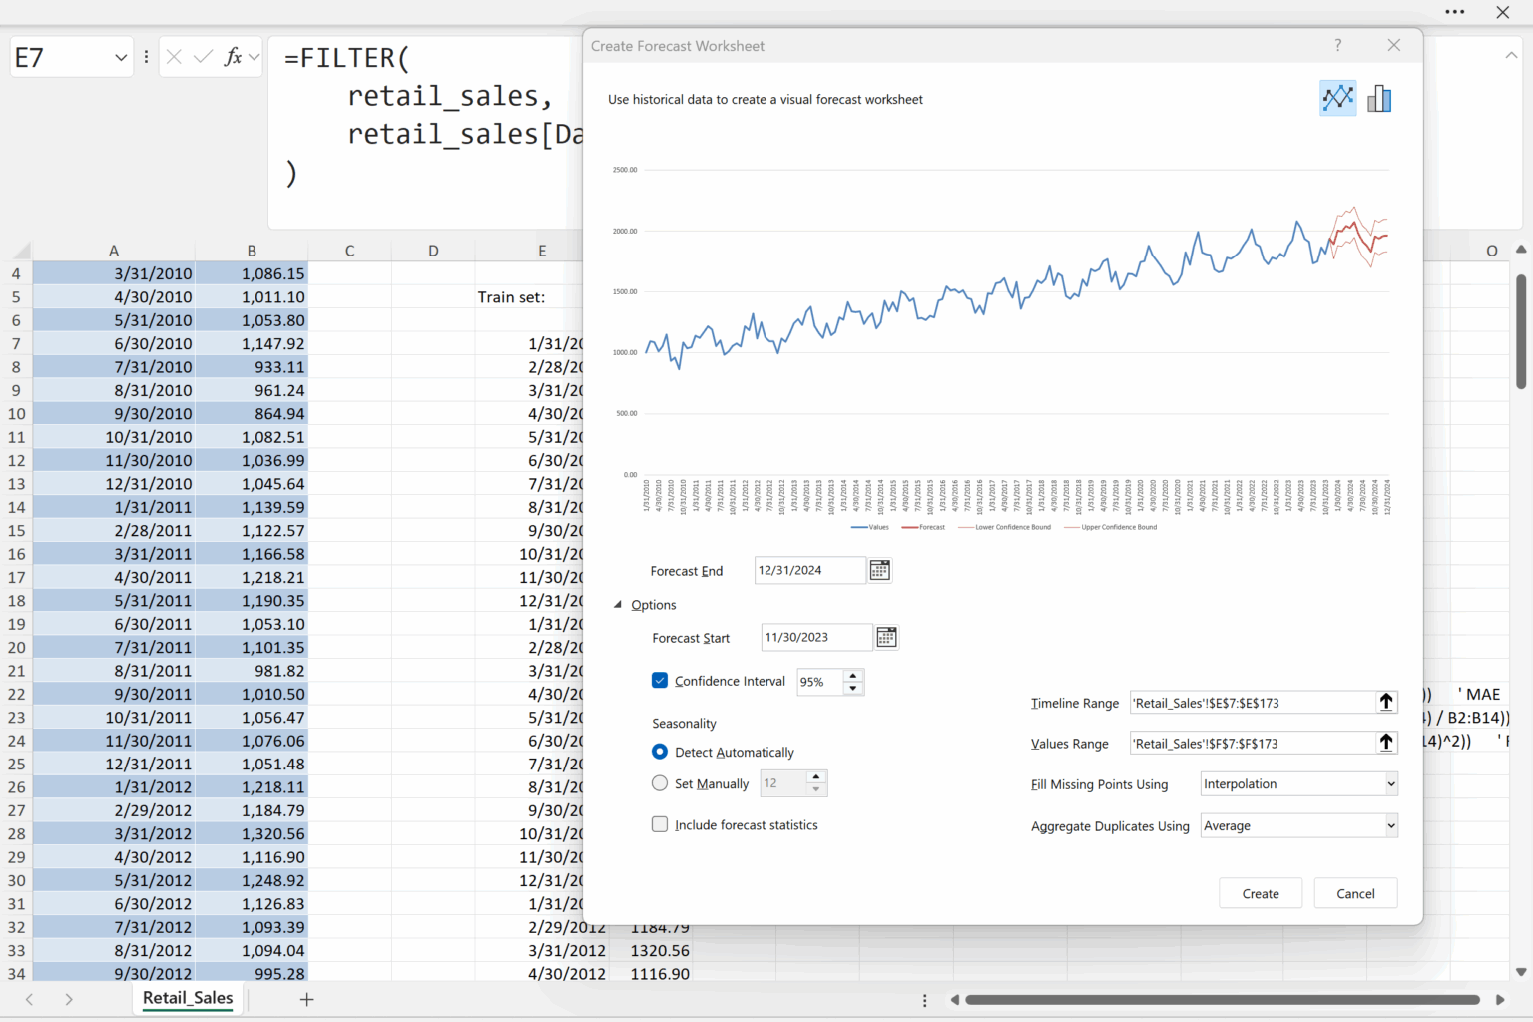Switch to line chart forecast type

(1337, 98)
